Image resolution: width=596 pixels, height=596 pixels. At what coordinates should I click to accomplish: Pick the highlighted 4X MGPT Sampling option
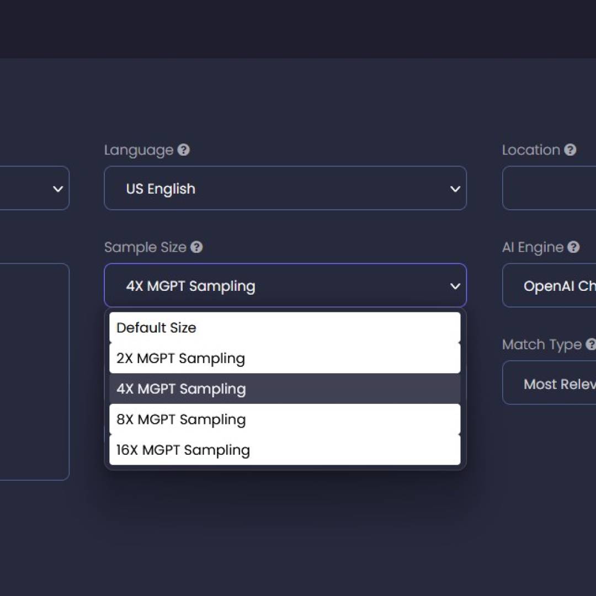tap(285, 389)
